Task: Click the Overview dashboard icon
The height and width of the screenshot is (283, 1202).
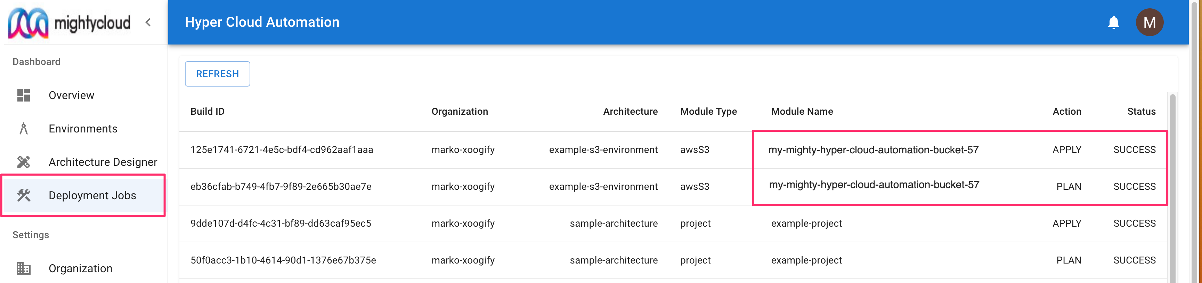Action: point(23,95)
